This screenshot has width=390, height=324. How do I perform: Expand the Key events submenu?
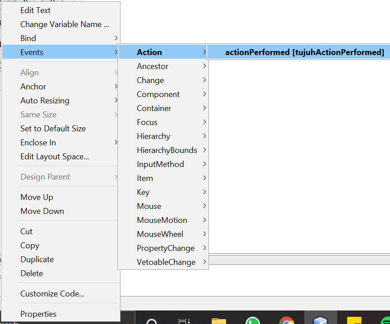(x=143, y=192)
